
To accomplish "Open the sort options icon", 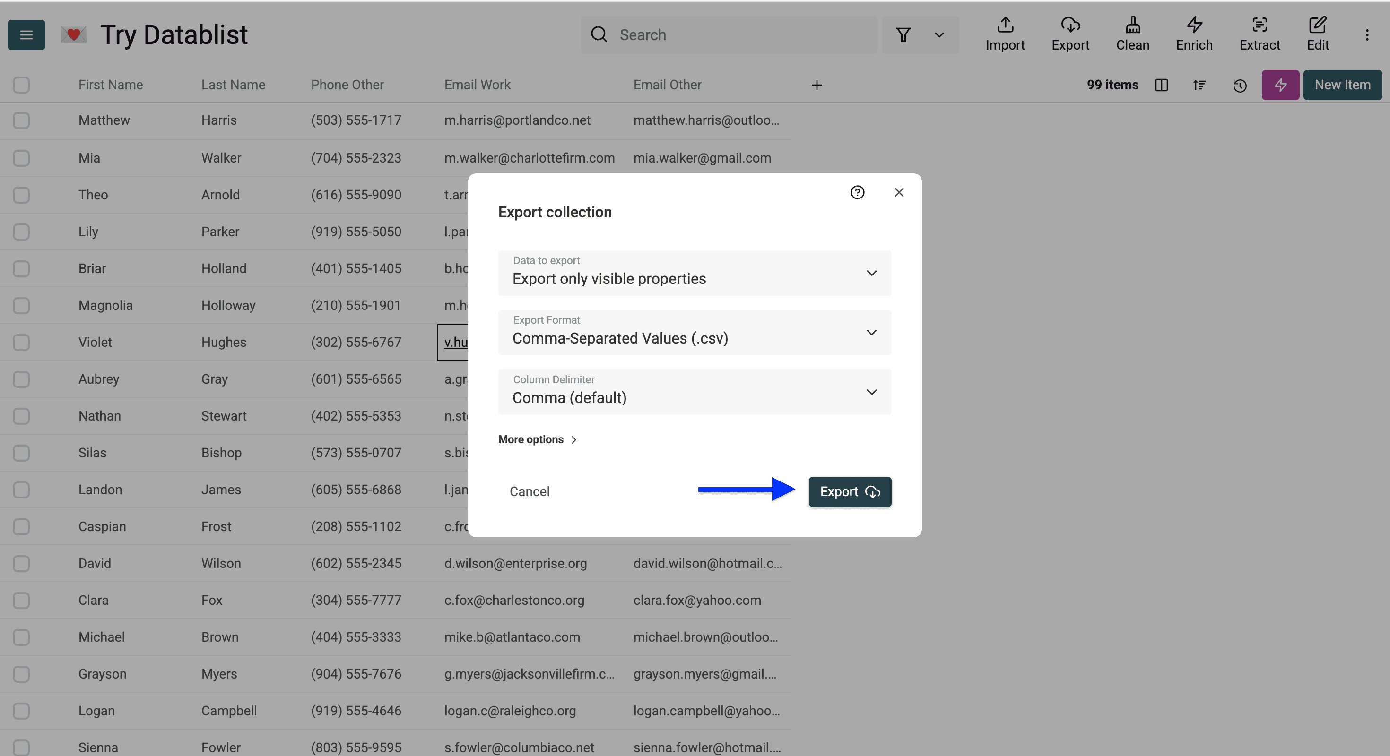I will (x=1199, y=85).
